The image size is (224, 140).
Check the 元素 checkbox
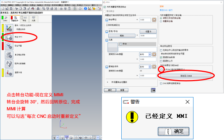click(107, 40)
